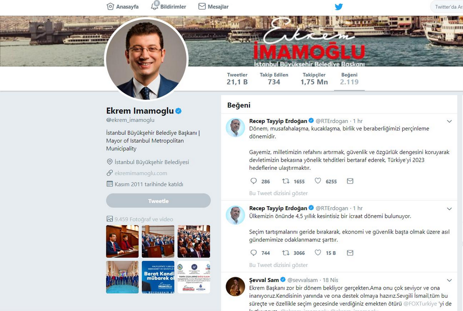Screen dimensions: 463x311
Task: Show first 'Bu Tweet dizisini göster' thread
Action: tap(278, 193)
